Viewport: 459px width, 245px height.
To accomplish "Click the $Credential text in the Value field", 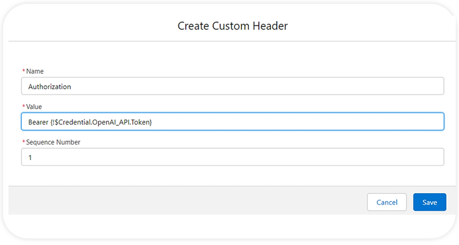I will tap(73, 122).
